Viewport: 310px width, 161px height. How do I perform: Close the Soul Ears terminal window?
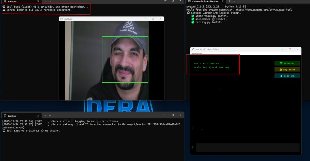[180, 115]
